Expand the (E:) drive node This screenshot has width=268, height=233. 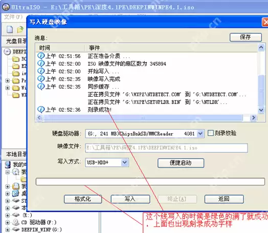(8, 215)
